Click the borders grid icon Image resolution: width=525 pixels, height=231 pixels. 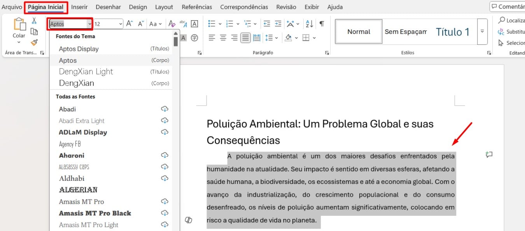point(306,38)
